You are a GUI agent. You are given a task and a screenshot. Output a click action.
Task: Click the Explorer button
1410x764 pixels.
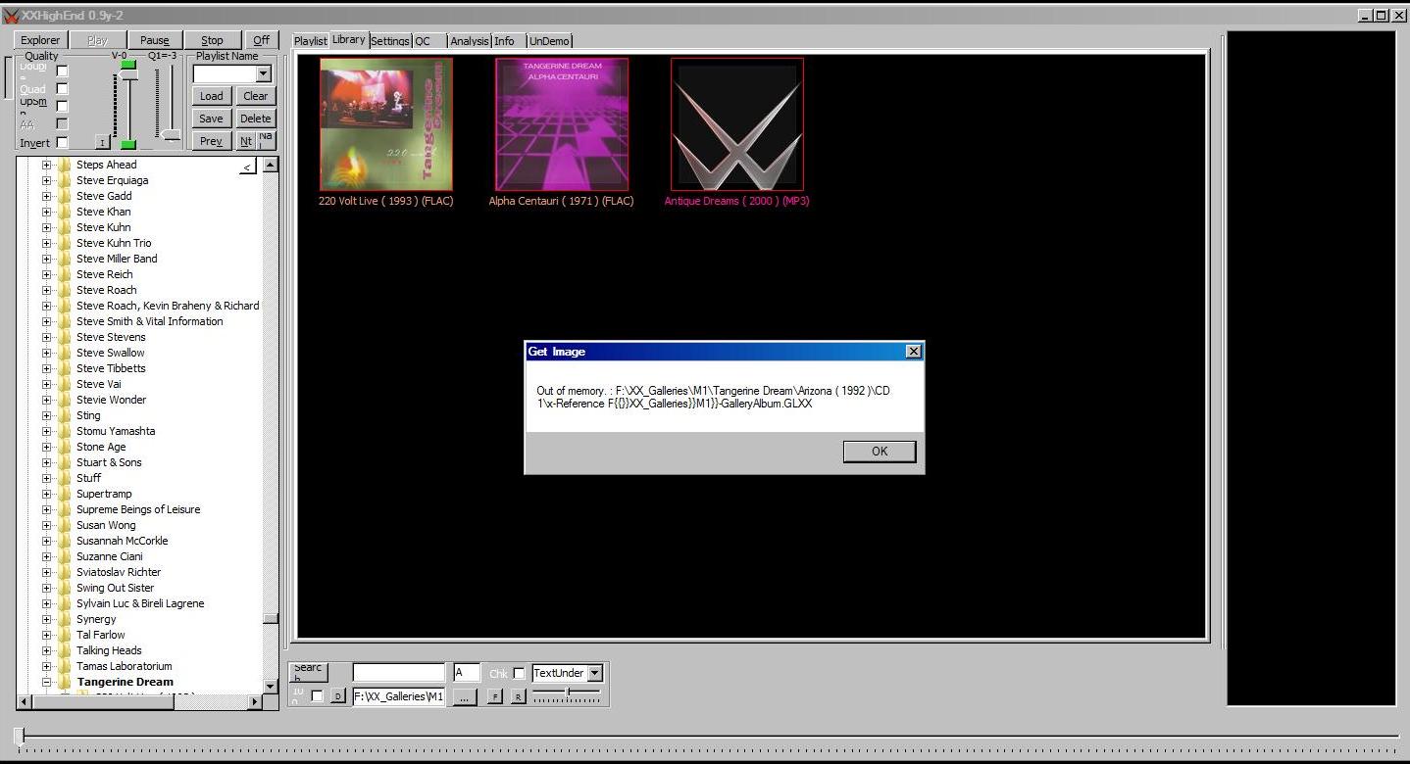pyautogui.click(x=41, y=40)
